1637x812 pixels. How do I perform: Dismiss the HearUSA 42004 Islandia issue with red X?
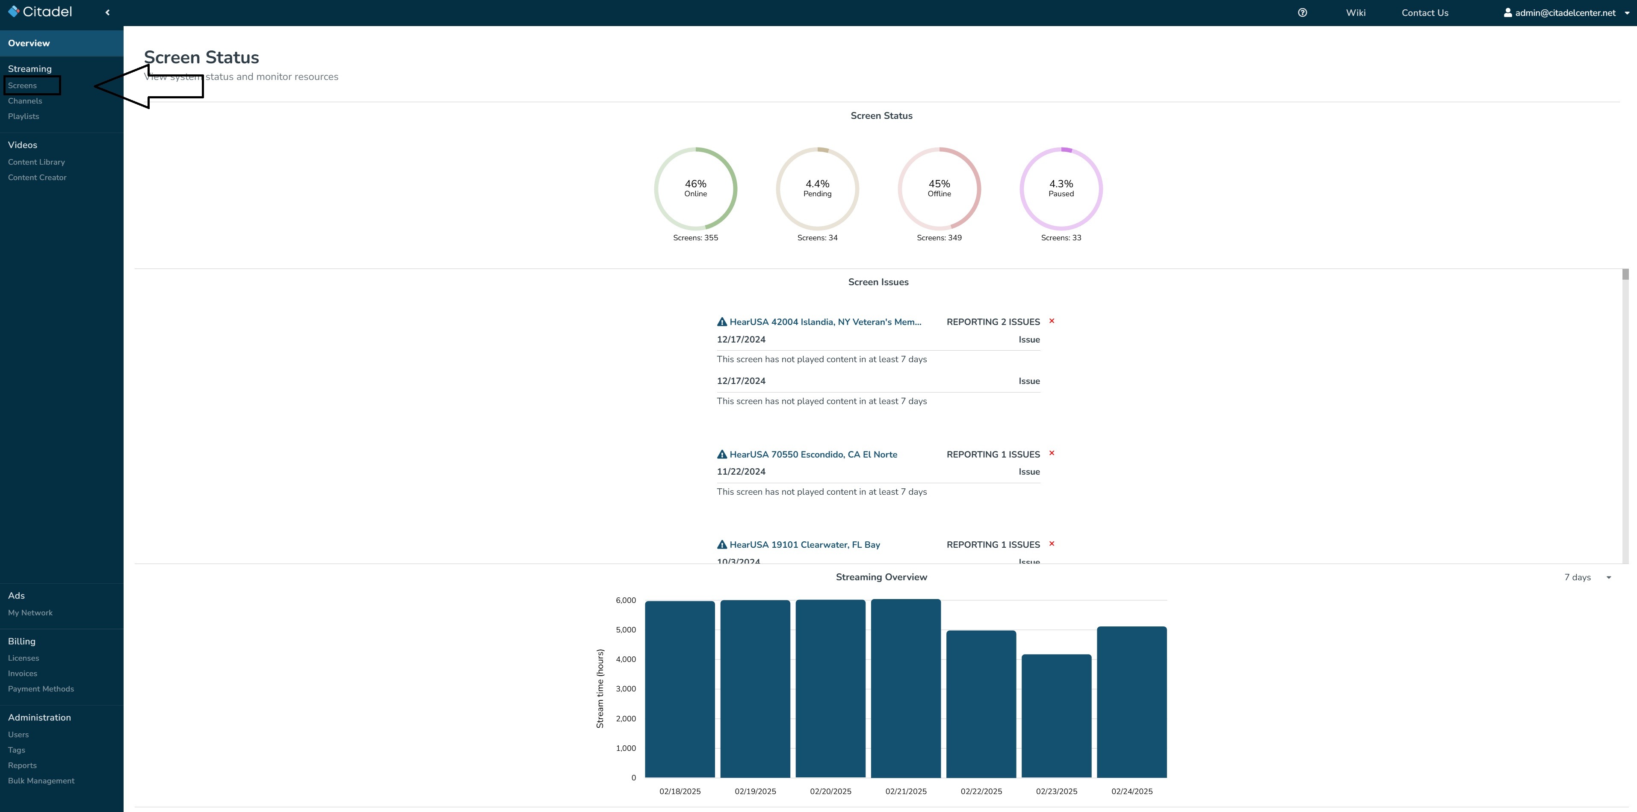(x=1052, y=321)
